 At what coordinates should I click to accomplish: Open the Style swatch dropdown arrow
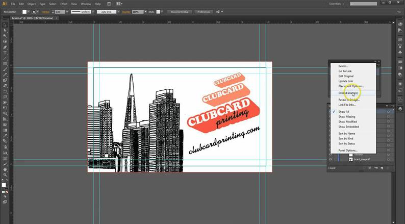pos(162,12)
